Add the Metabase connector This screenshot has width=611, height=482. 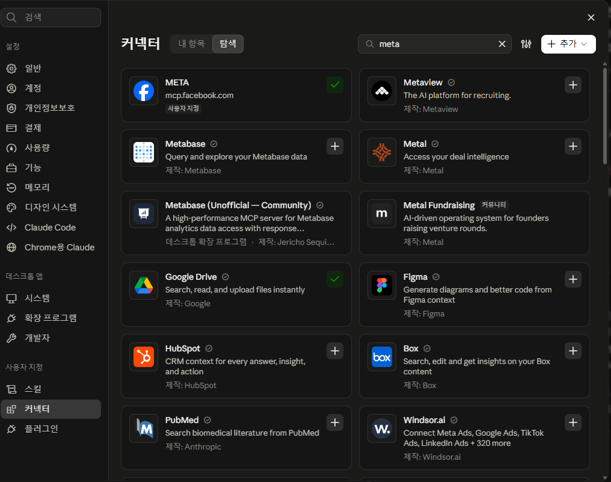click(335, 146)
